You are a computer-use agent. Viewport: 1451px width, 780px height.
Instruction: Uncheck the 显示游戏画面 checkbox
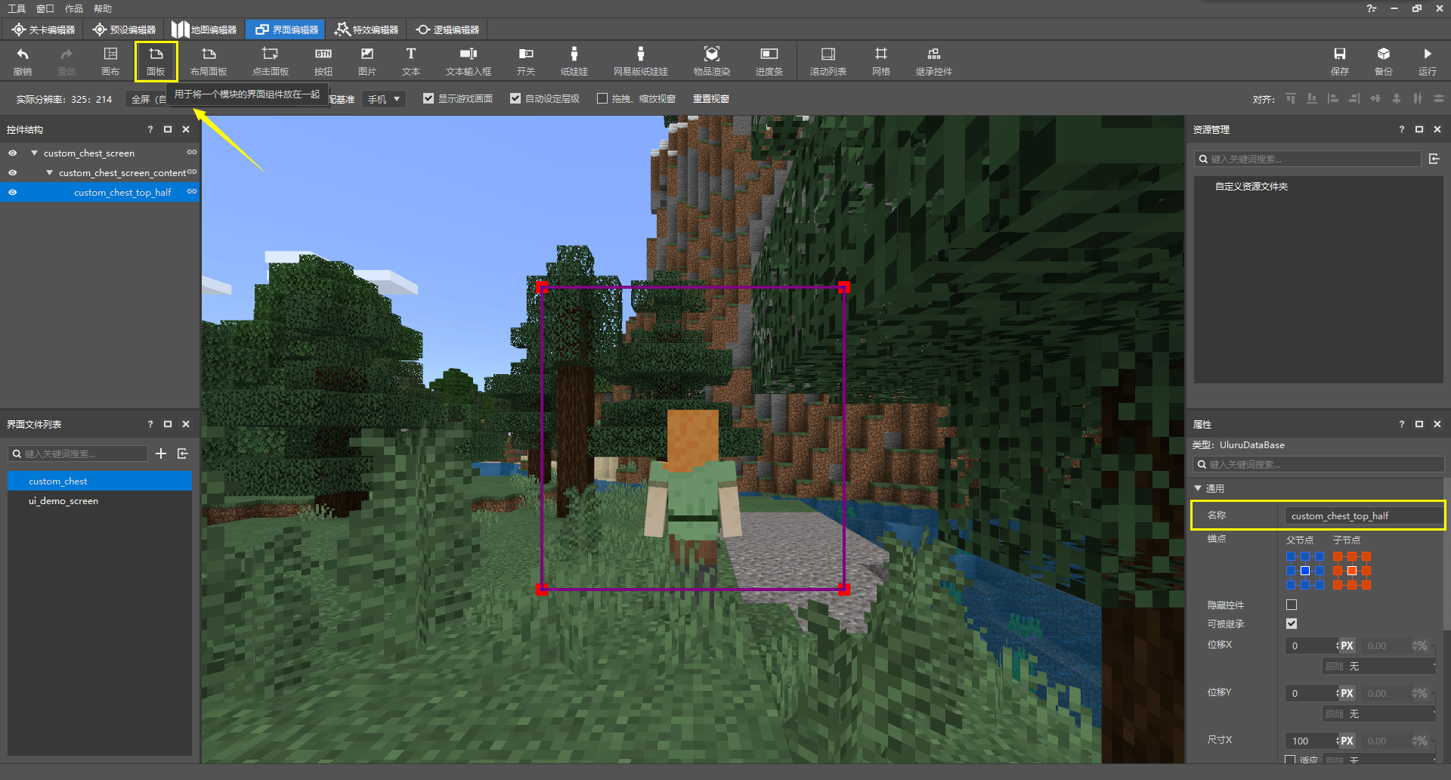click(x=428, y=99)
